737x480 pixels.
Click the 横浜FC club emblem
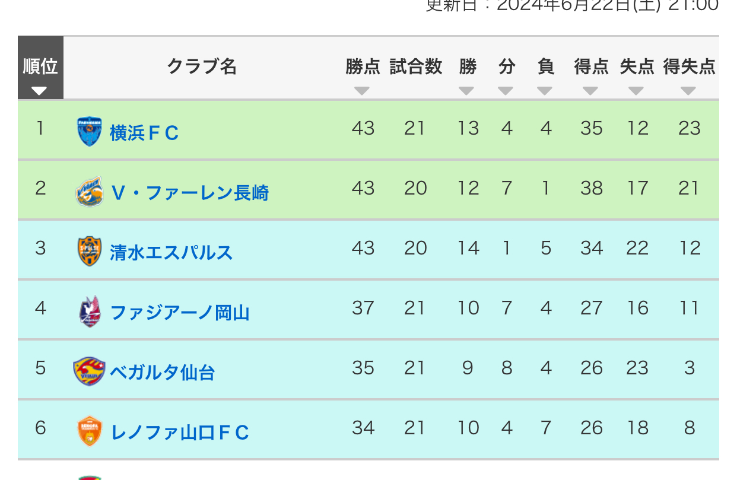(90, 132)
